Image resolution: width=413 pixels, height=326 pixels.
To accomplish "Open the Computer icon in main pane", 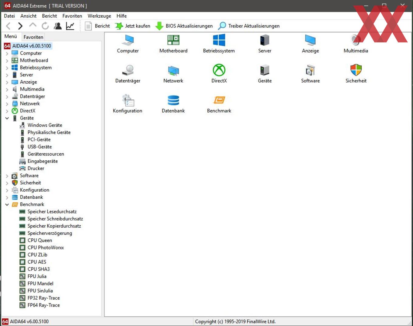I will click(x=128, y=40).
